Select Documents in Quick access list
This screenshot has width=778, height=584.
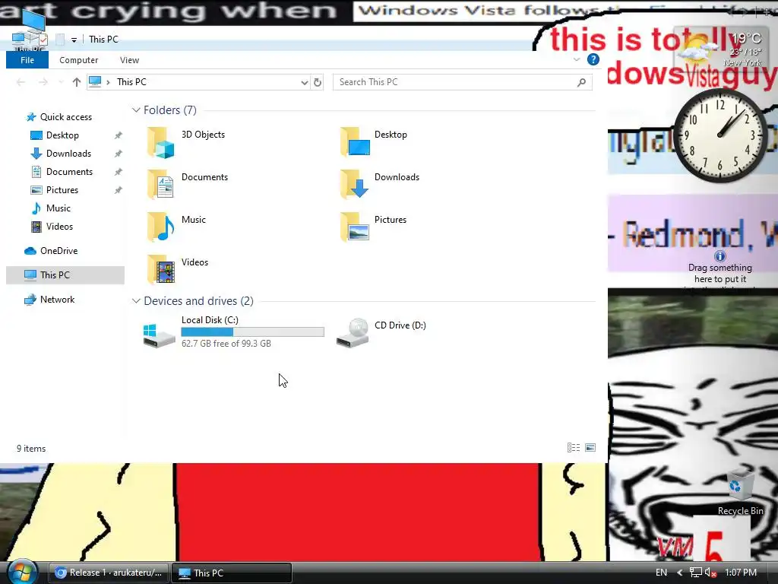pyautogui.click(x=69, y=172)
